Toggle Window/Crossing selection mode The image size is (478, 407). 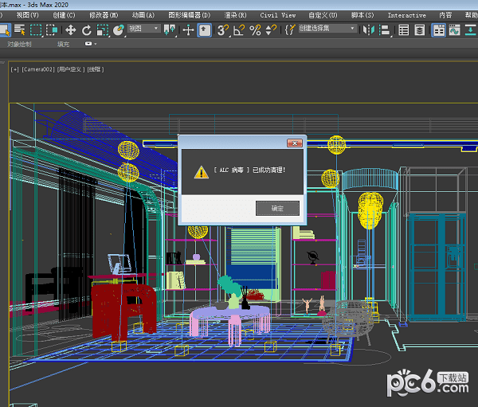pos(53,30)
